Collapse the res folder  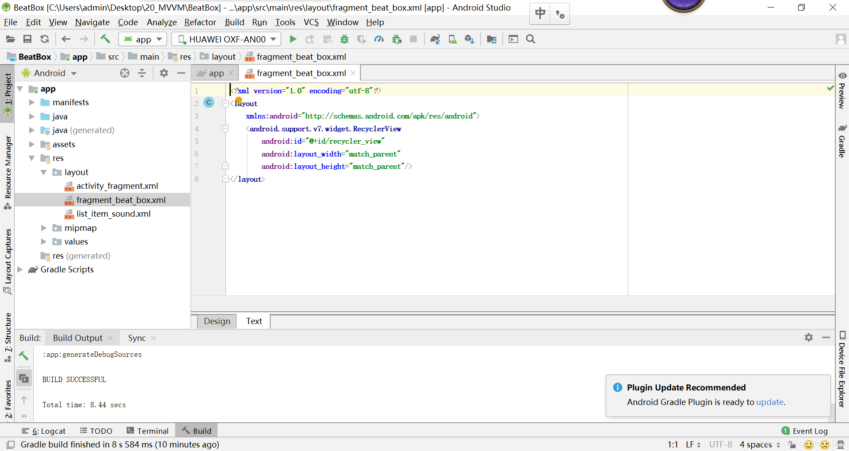coord(31,158)
